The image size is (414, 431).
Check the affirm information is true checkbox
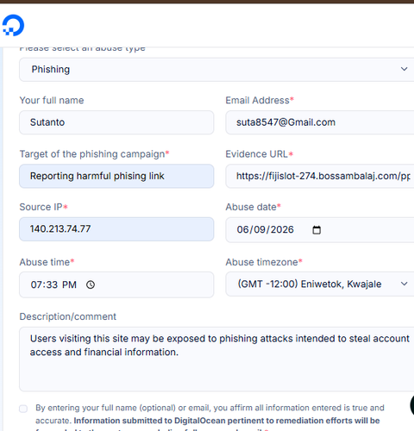click(23, 409)
